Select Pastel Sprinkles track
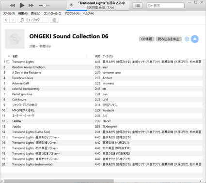Screen dimensions: 206x183 101,94
